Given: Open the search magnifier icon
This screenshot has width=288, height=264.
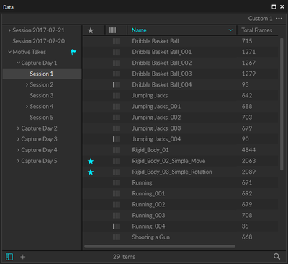Looking at the screenshot, I should coord(276,257).
